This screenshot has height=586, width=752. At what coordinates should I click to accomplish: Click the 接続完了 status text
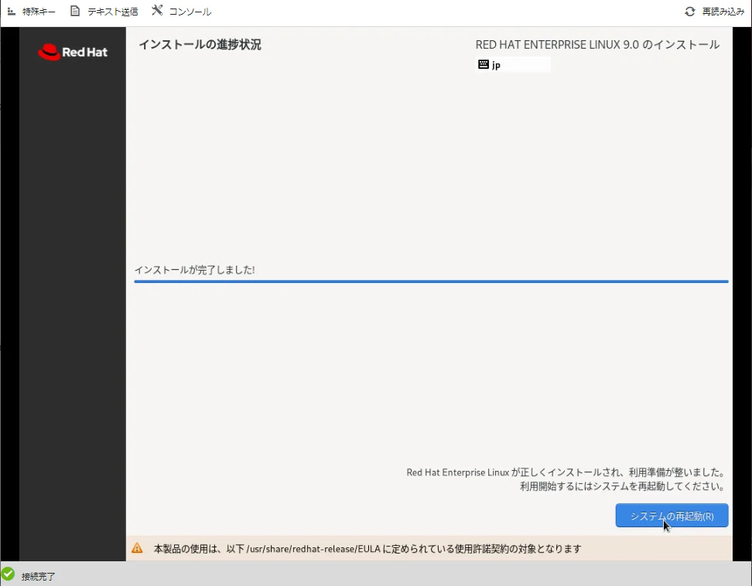click(x=39, y=577)
